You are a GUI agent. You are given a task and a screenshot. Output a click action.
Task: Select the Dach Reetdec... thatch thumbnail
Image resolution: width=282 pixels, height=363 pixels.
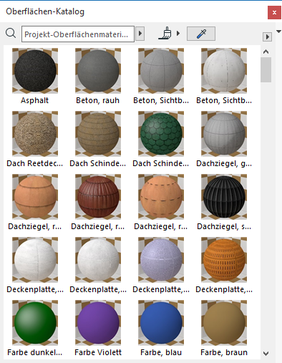(35, 134)
